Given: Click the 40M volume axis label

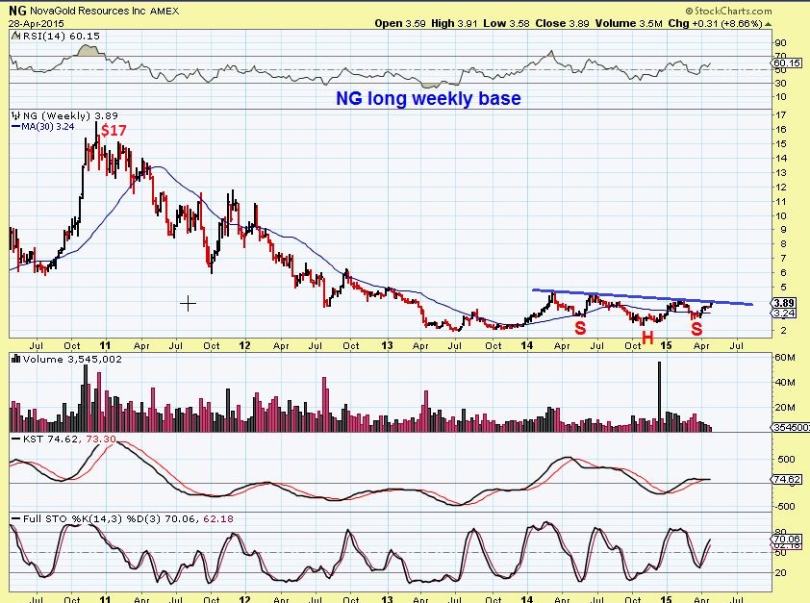Looking at the screenshot, I should click(785, 383).
